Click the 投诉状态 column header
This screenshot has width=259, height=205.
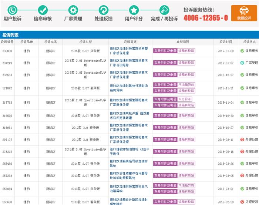click(x=249, y=42)
